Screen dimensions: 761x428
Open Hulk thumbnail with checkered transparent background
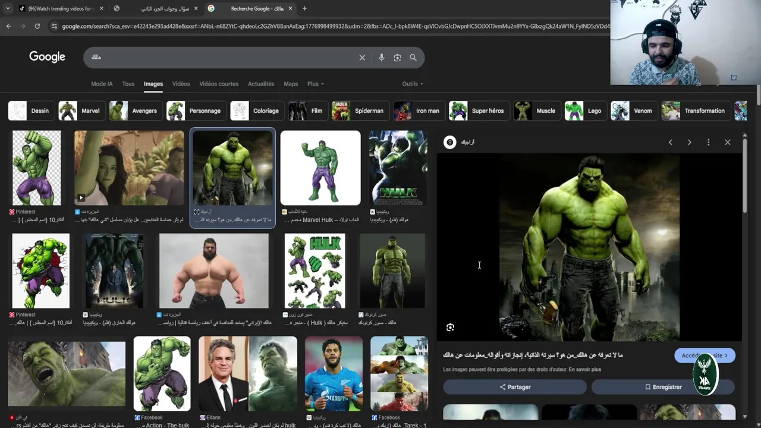[x=37, y=168]
